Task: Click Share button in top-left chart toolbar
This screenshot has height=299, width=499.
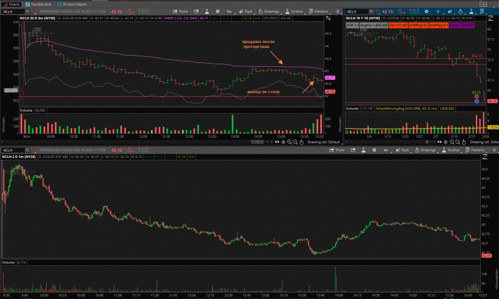Action: 181,11
